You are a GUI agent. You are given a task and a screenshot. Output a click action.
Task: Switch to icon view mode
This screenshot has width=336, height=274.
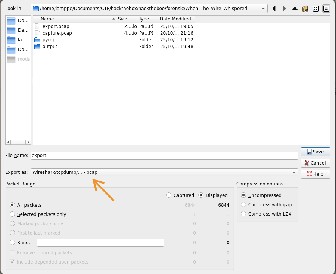[315, 8]
